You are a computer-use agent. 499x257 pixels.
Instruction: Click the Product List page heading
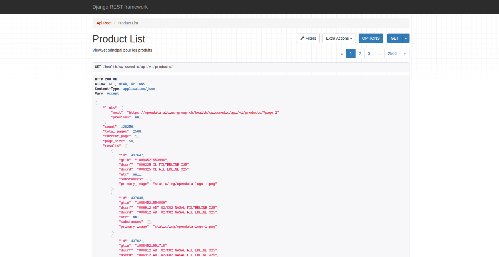(x=119, y=39)
